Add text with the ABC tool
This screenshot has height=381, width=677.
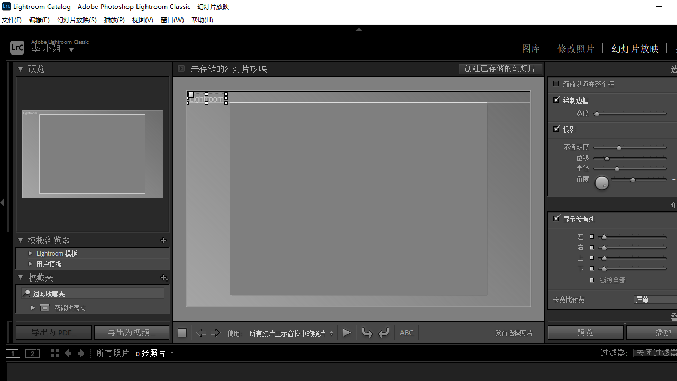406,333
